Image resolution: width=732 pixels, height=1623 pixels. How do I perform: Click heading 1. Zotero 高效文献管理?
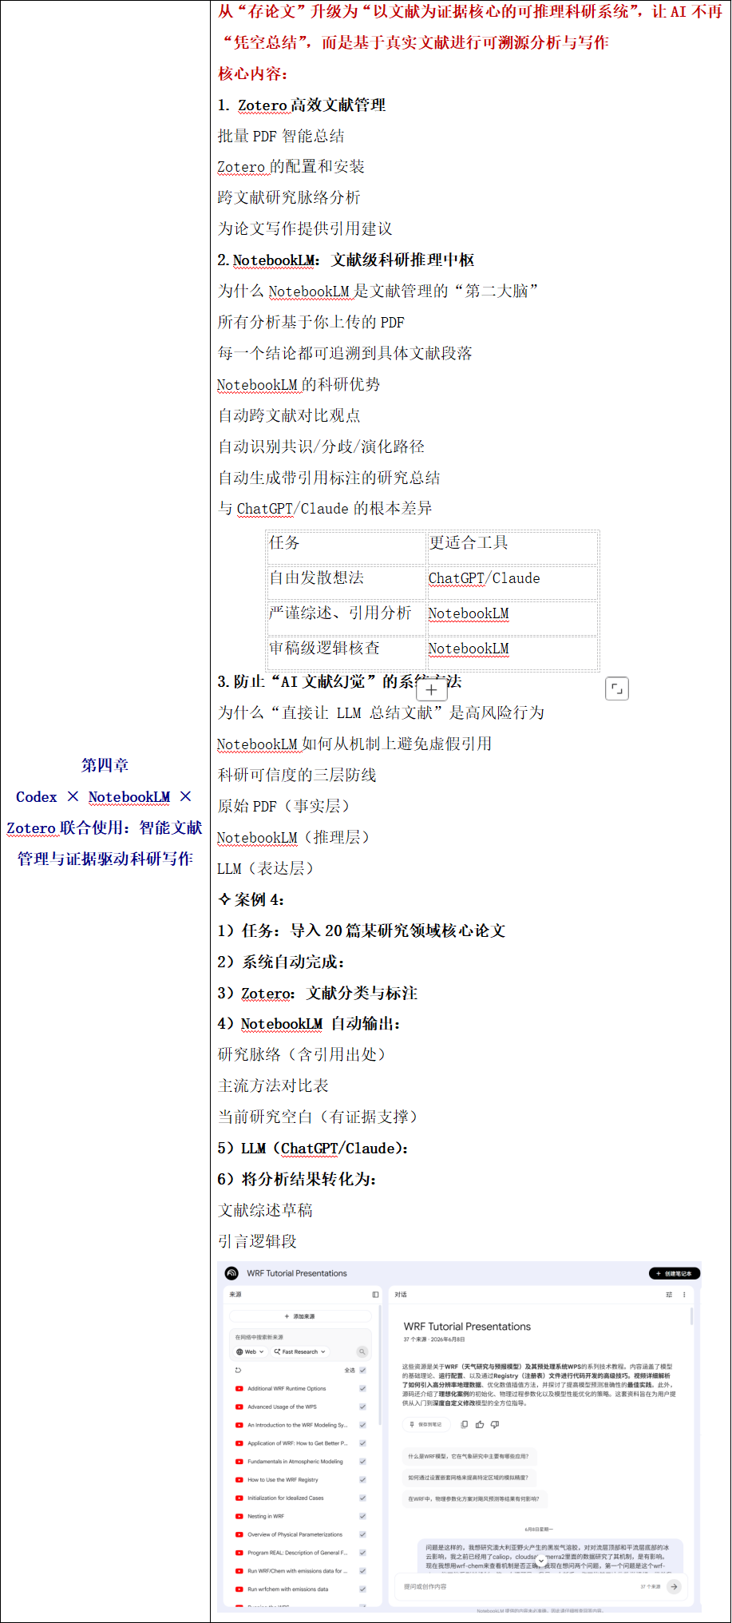(302, 105)
